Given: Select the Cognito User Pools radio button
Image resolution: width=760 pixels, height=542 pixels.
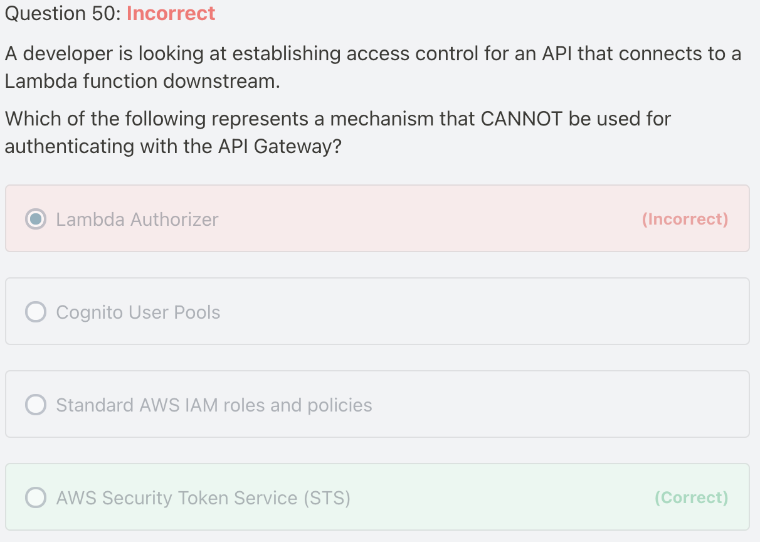Looking at the screenshot, I should 36,312.
